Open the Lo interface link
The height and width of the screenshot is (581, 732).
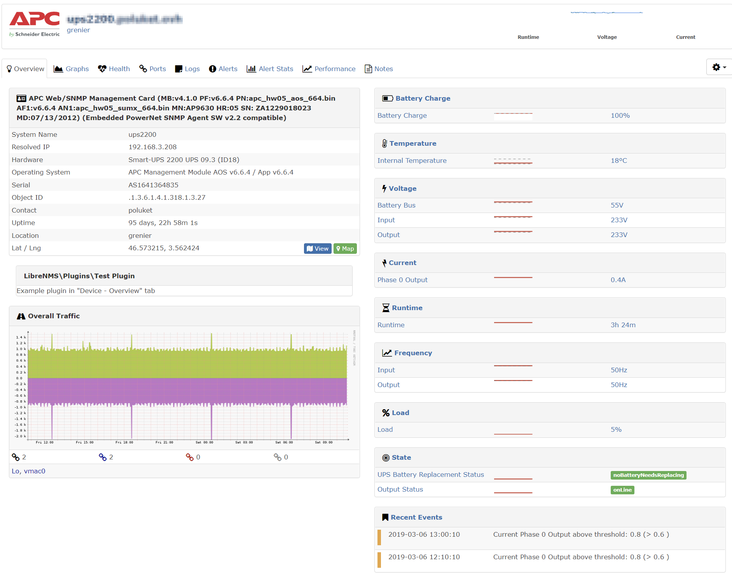pyautogui.click(x=15, y=471)
